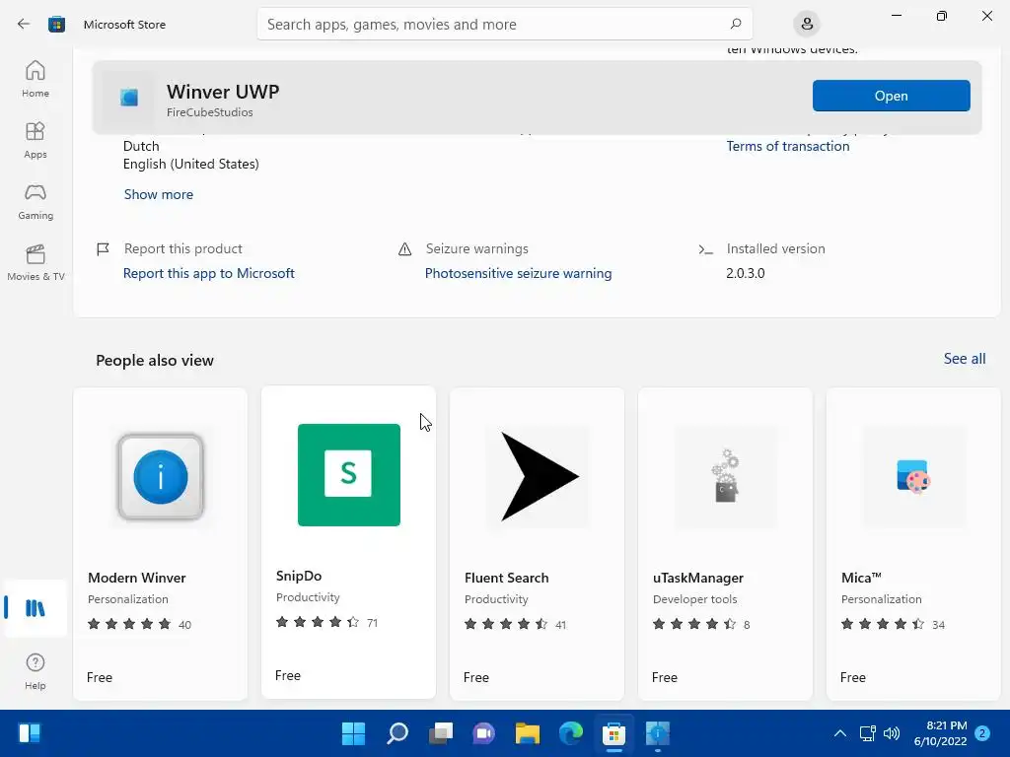Viewport: 1010px width, 757px height.
Task: Click the search magnifier icon
Action: pos(736,24)
